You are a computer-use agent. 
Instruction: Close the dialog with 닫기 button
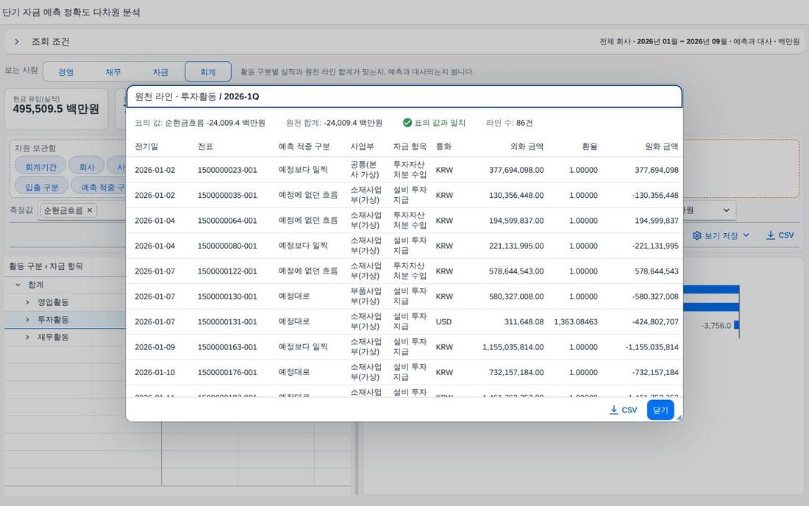pyautogui.click(x=660, y=410)
